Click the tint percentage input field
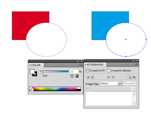This screenshot has width=151, height=120. (x=74, y=71)
